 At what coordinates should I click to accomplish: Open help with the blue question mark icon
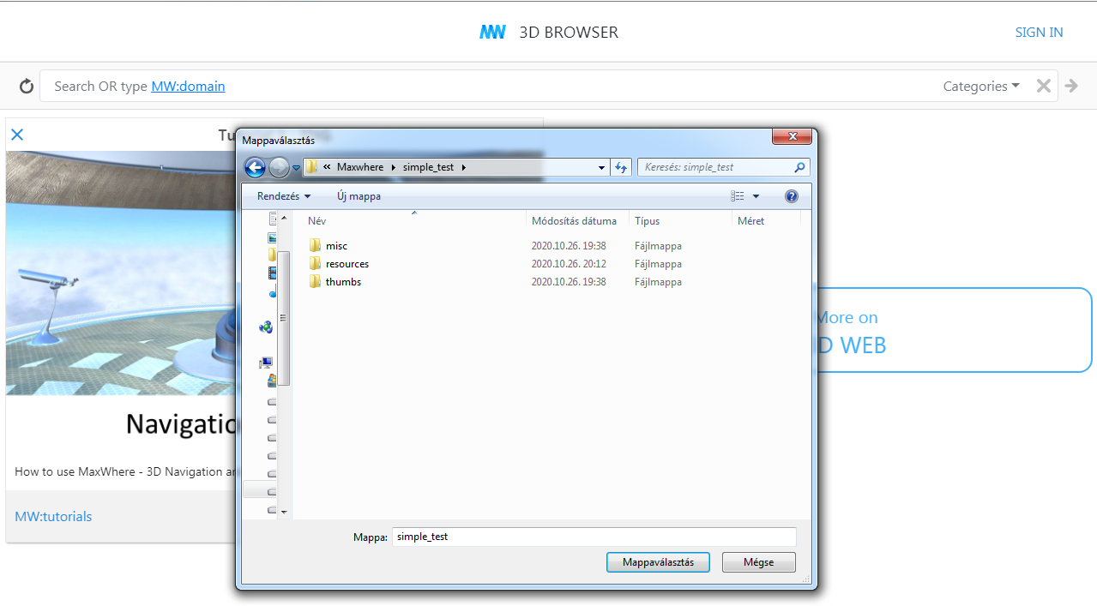[x=792, y=196]
